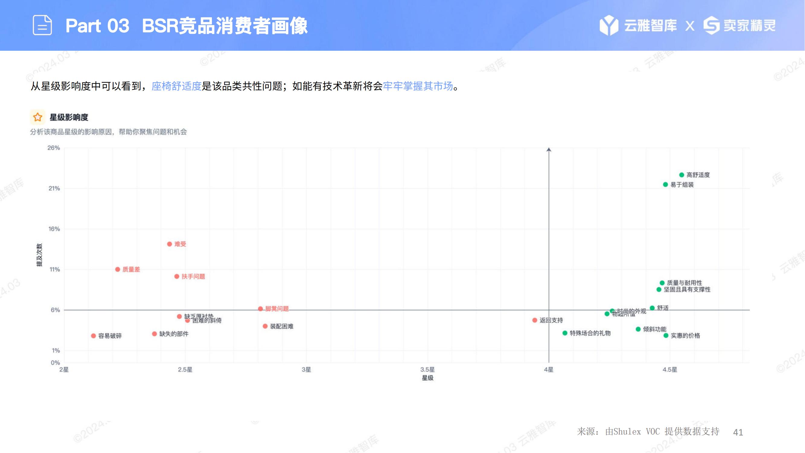Click the 卖家精灵 S logo icon

point(711,25)
